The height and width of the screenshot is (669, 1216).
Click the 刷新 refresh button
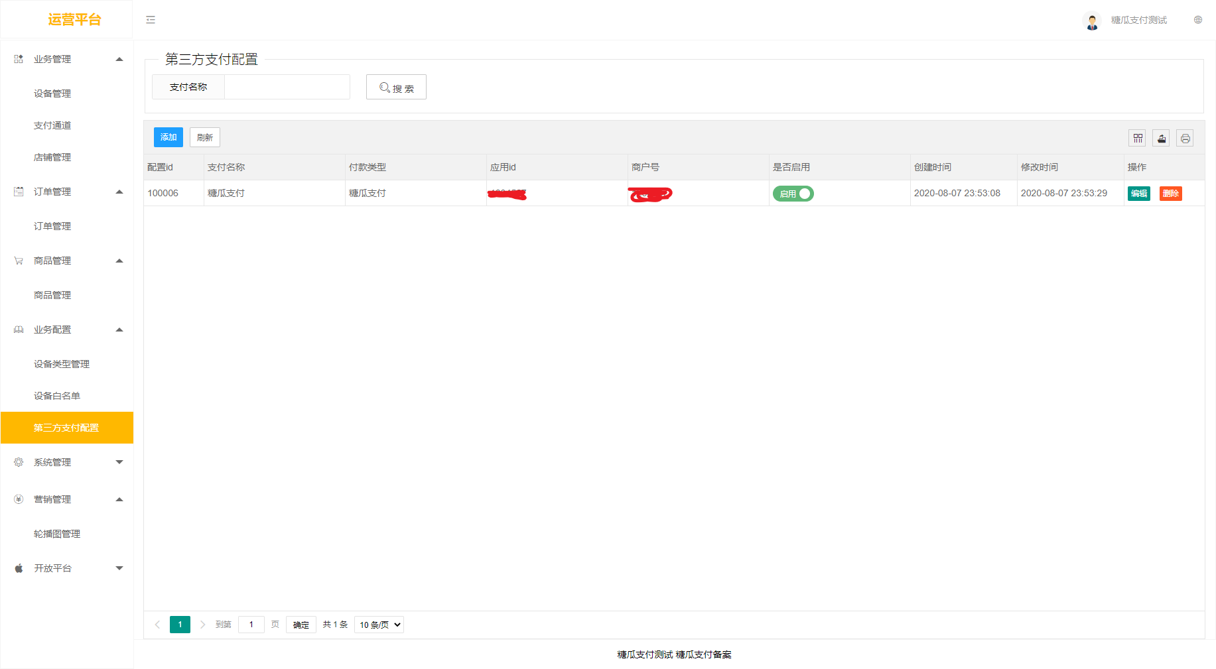point(204,137)
